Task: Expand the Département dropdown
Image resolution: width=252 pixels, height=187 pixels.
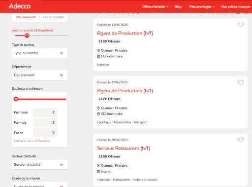Action: click(39, 75)
